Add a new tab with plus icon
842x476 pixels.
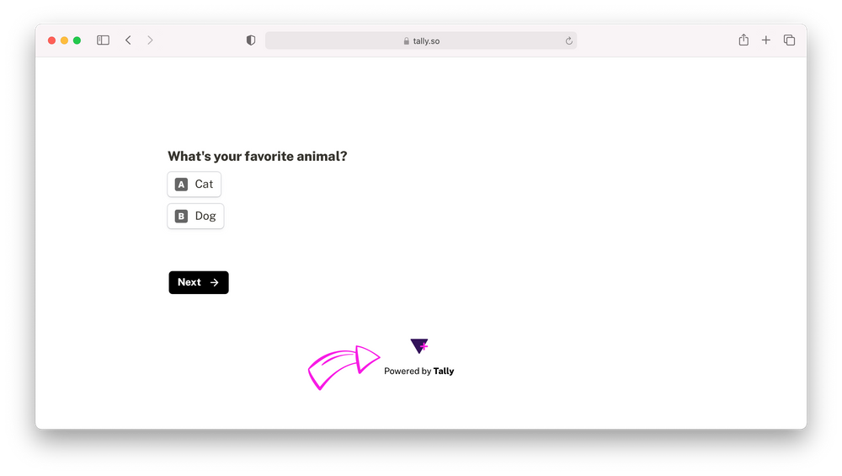tap(765, 40)
